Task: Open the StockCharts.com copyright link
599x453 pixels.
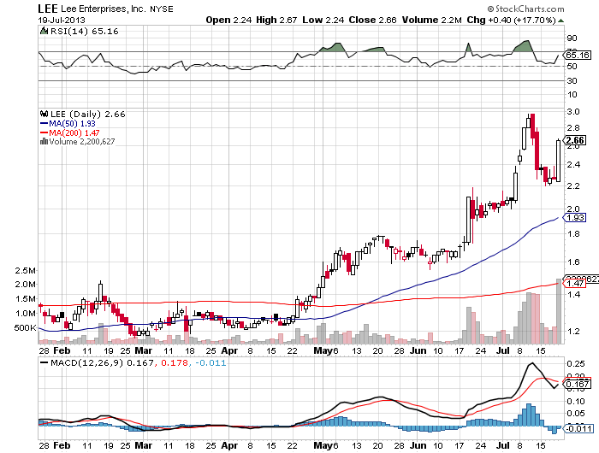Action: [525, 9]
